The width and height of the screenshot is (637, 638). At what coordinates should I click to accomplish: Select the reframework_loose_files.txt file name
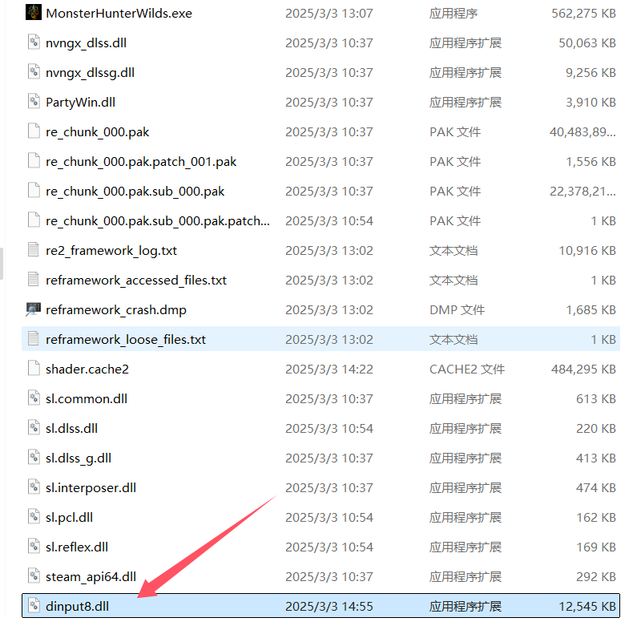[126, 339]
